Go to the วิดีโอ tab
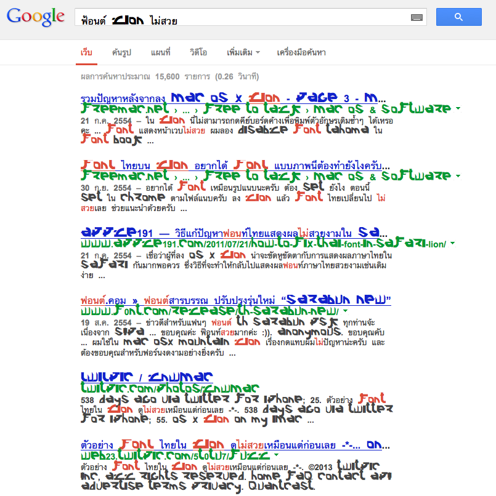 pos(198,52)
